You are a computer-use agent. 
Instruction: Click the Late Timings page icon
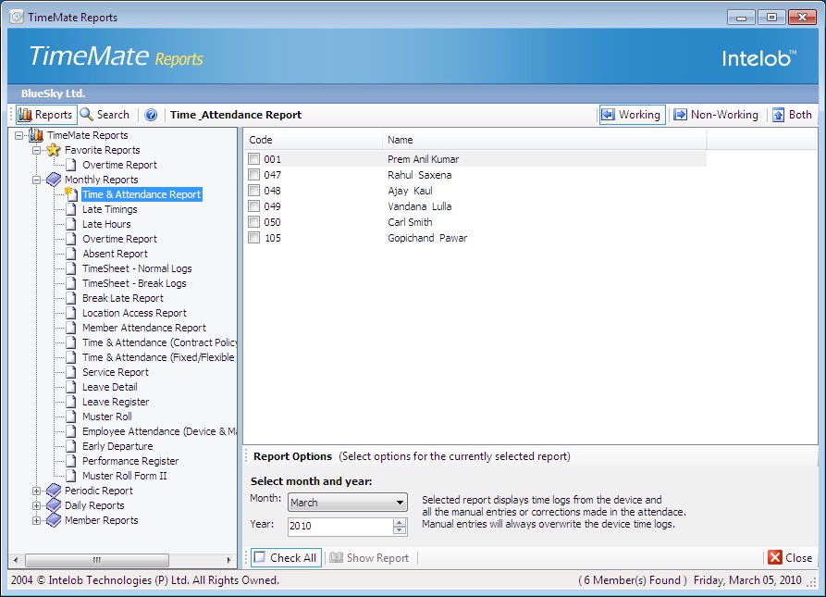tap(70, 209)
